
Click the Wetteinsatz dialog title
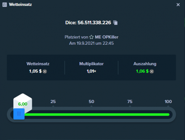tap(20, 4)
